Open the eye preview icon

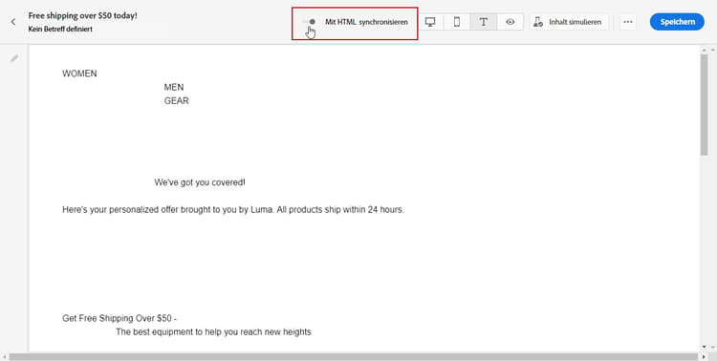coord(511,21)
